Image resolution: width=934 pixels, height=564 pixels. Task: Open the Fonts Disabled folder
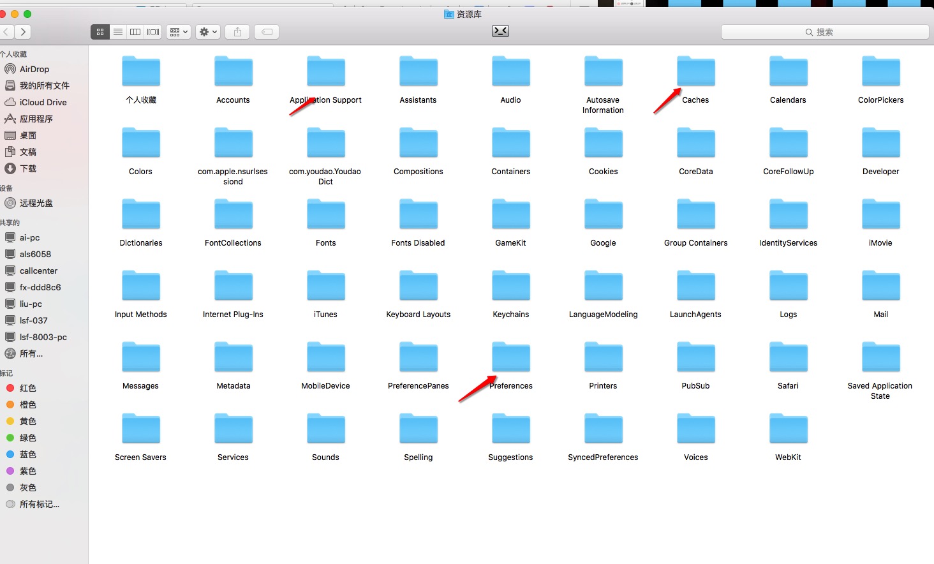(418, 214)
